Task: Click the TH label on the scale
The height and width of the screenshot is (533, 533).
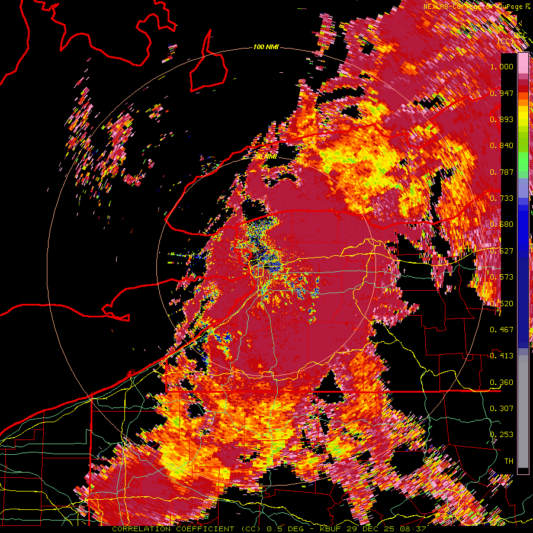Action: coord(509,461)
